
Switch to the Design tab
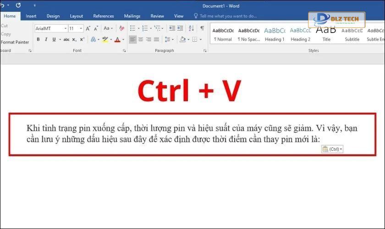(x=53, y=16)
